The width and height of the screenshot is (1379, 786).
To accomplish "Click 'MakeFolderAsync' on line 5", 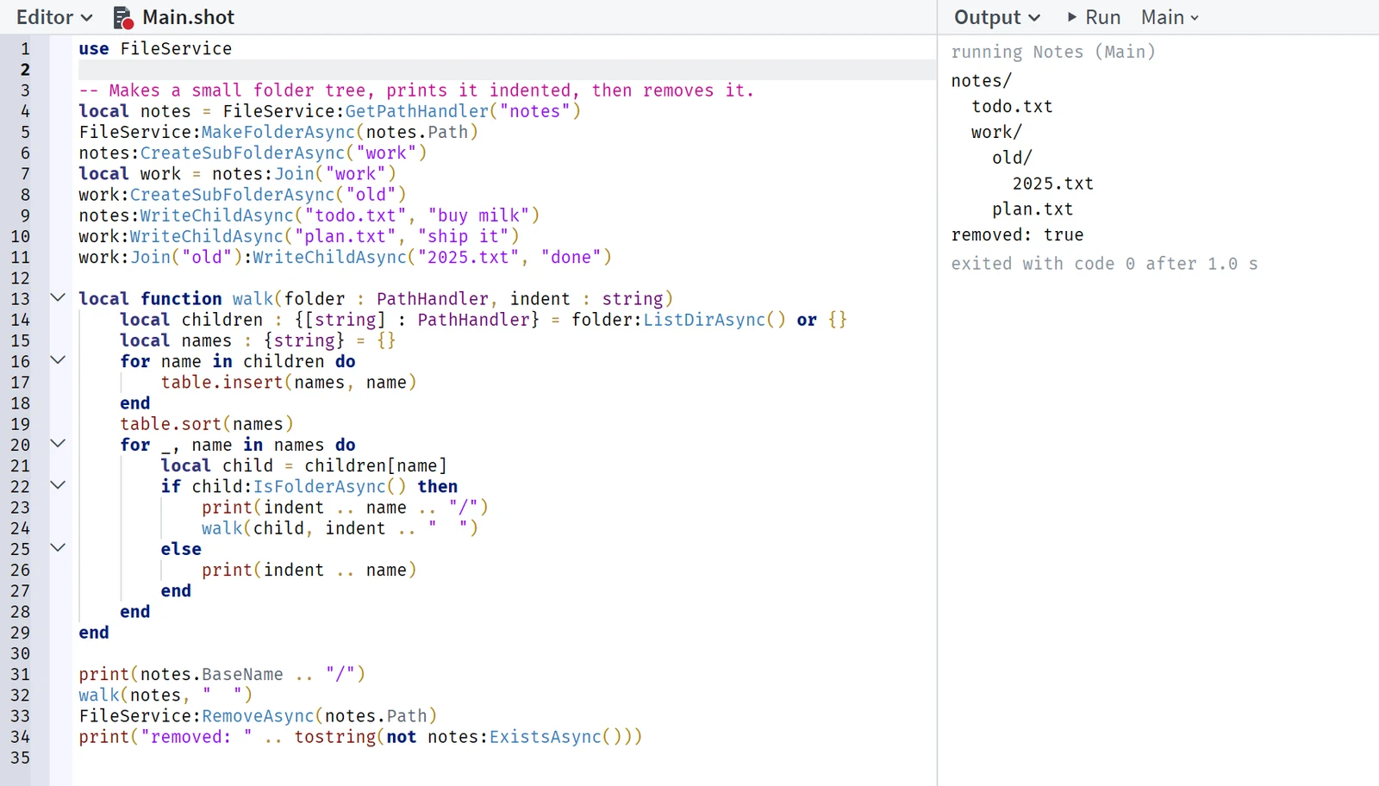I will [x=278, y=132].
